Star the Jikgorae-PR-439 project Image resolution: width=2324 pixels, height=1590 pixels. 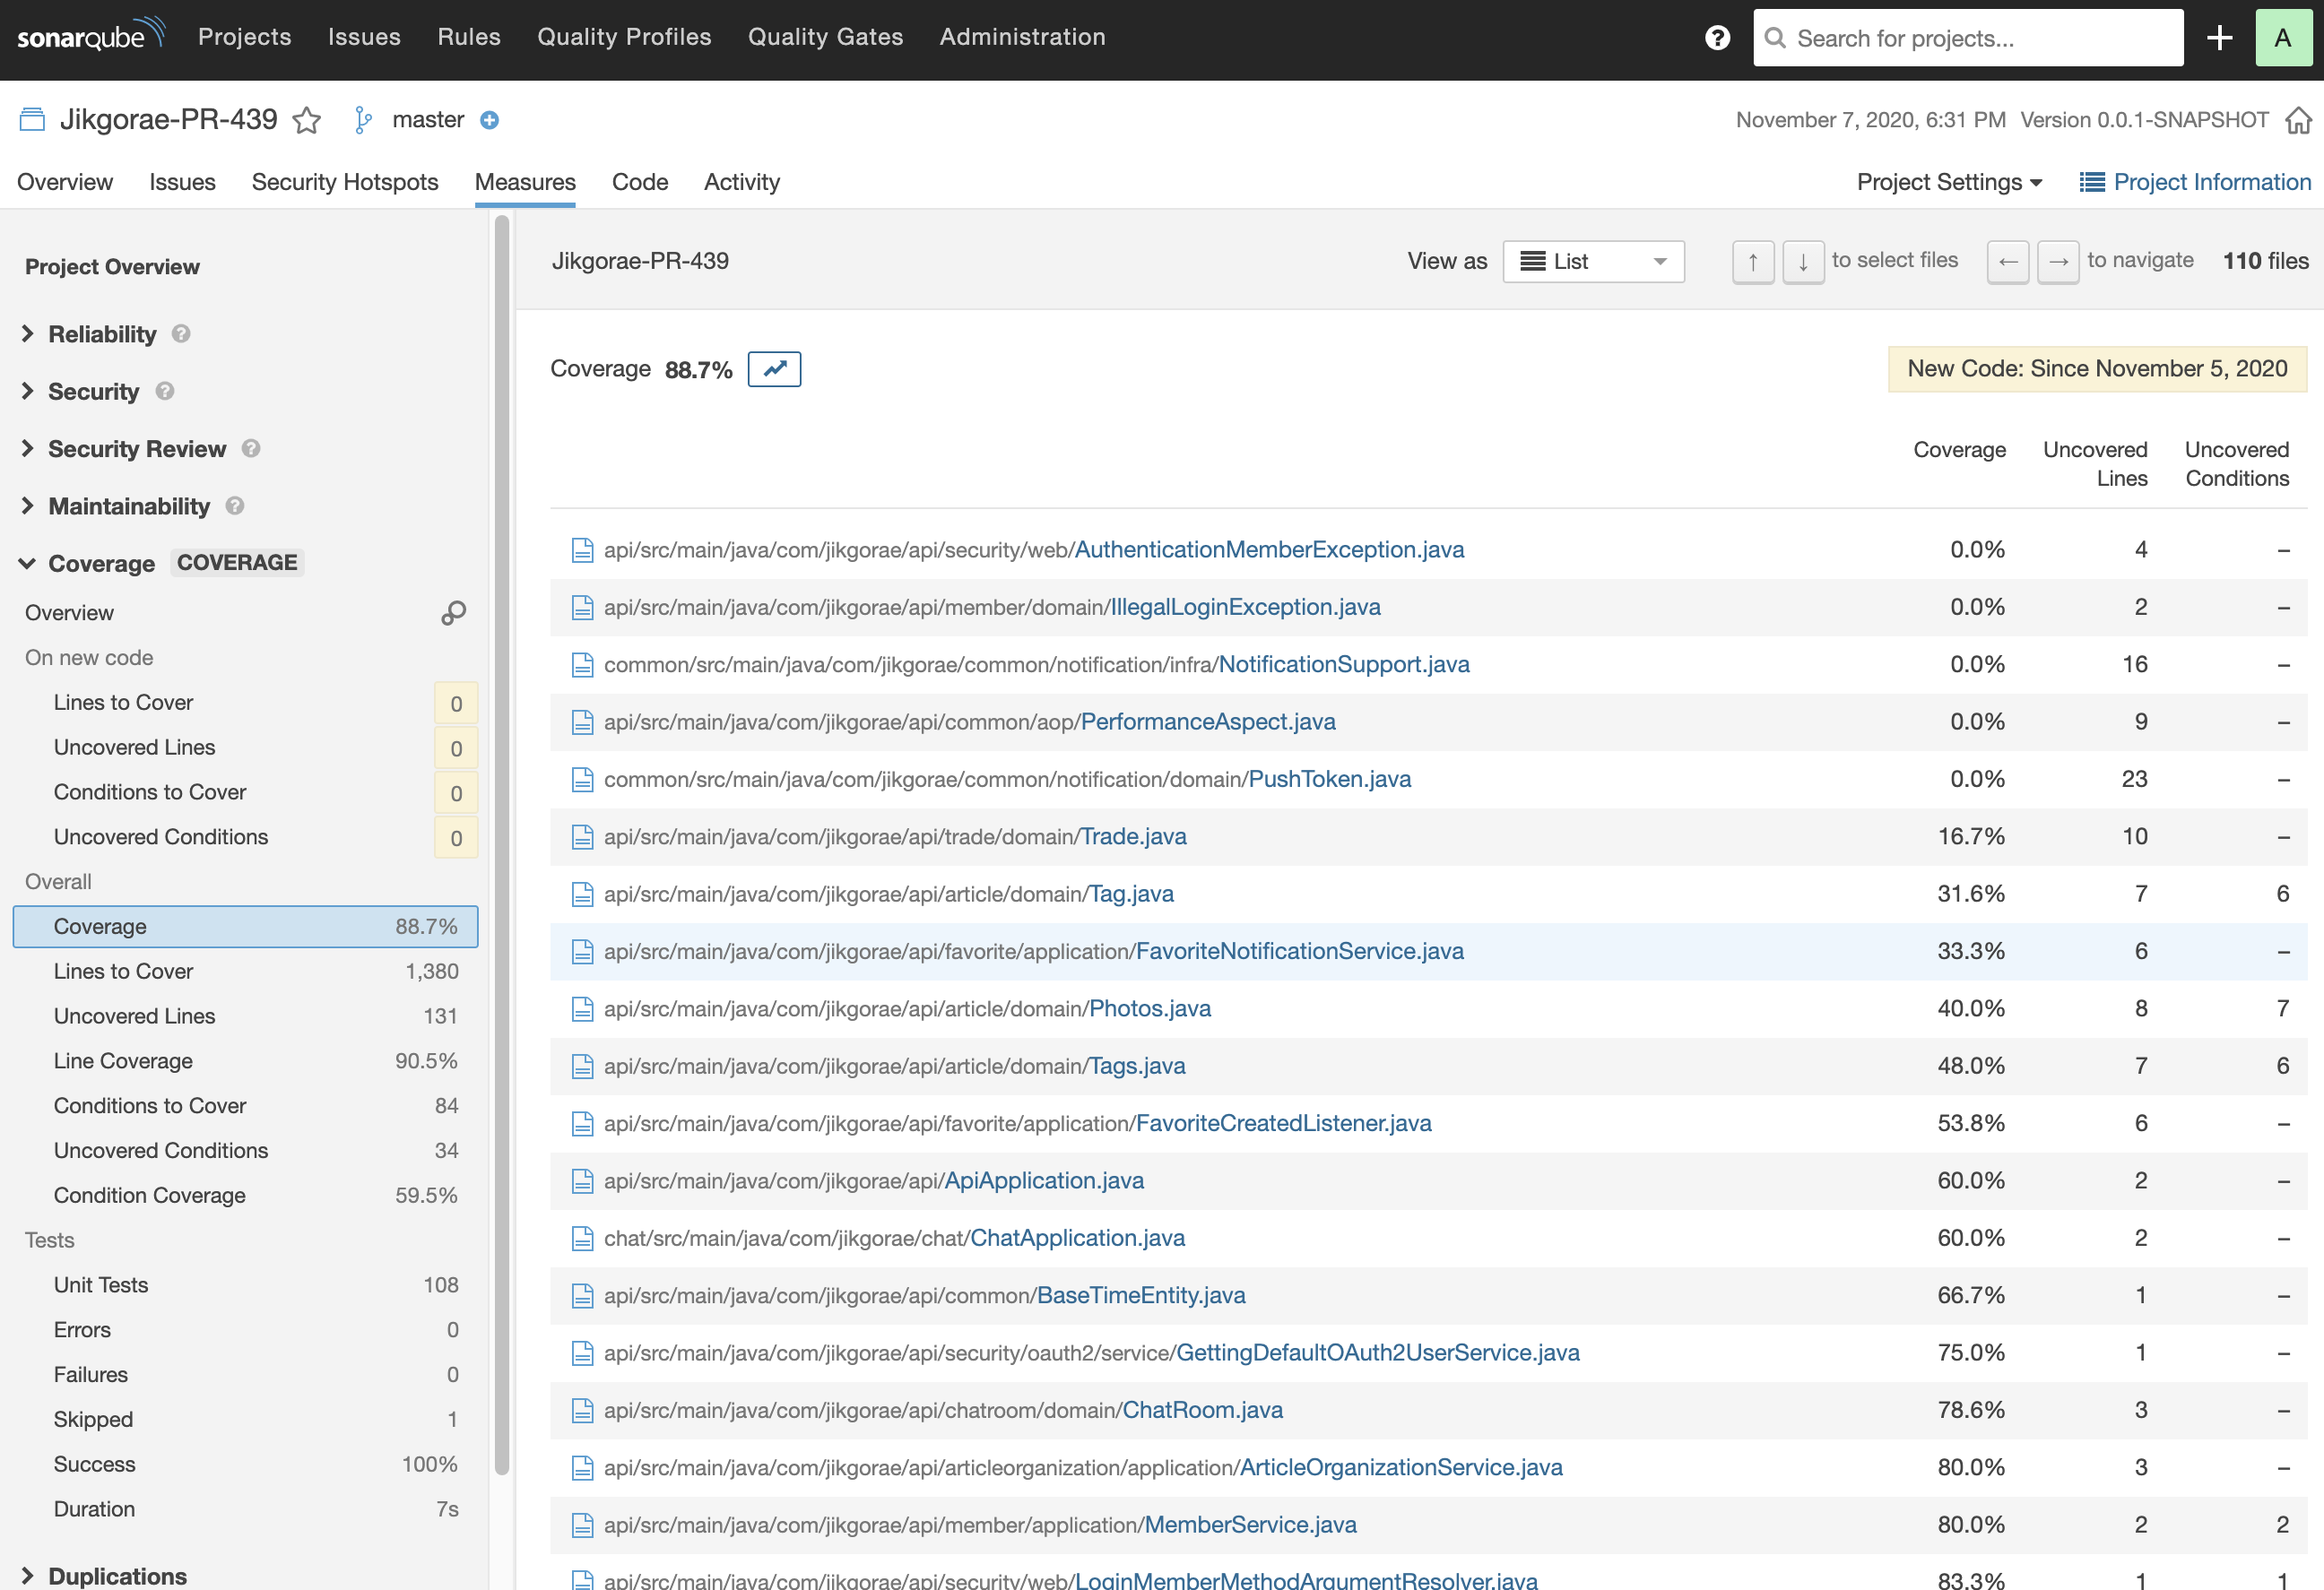306,120
